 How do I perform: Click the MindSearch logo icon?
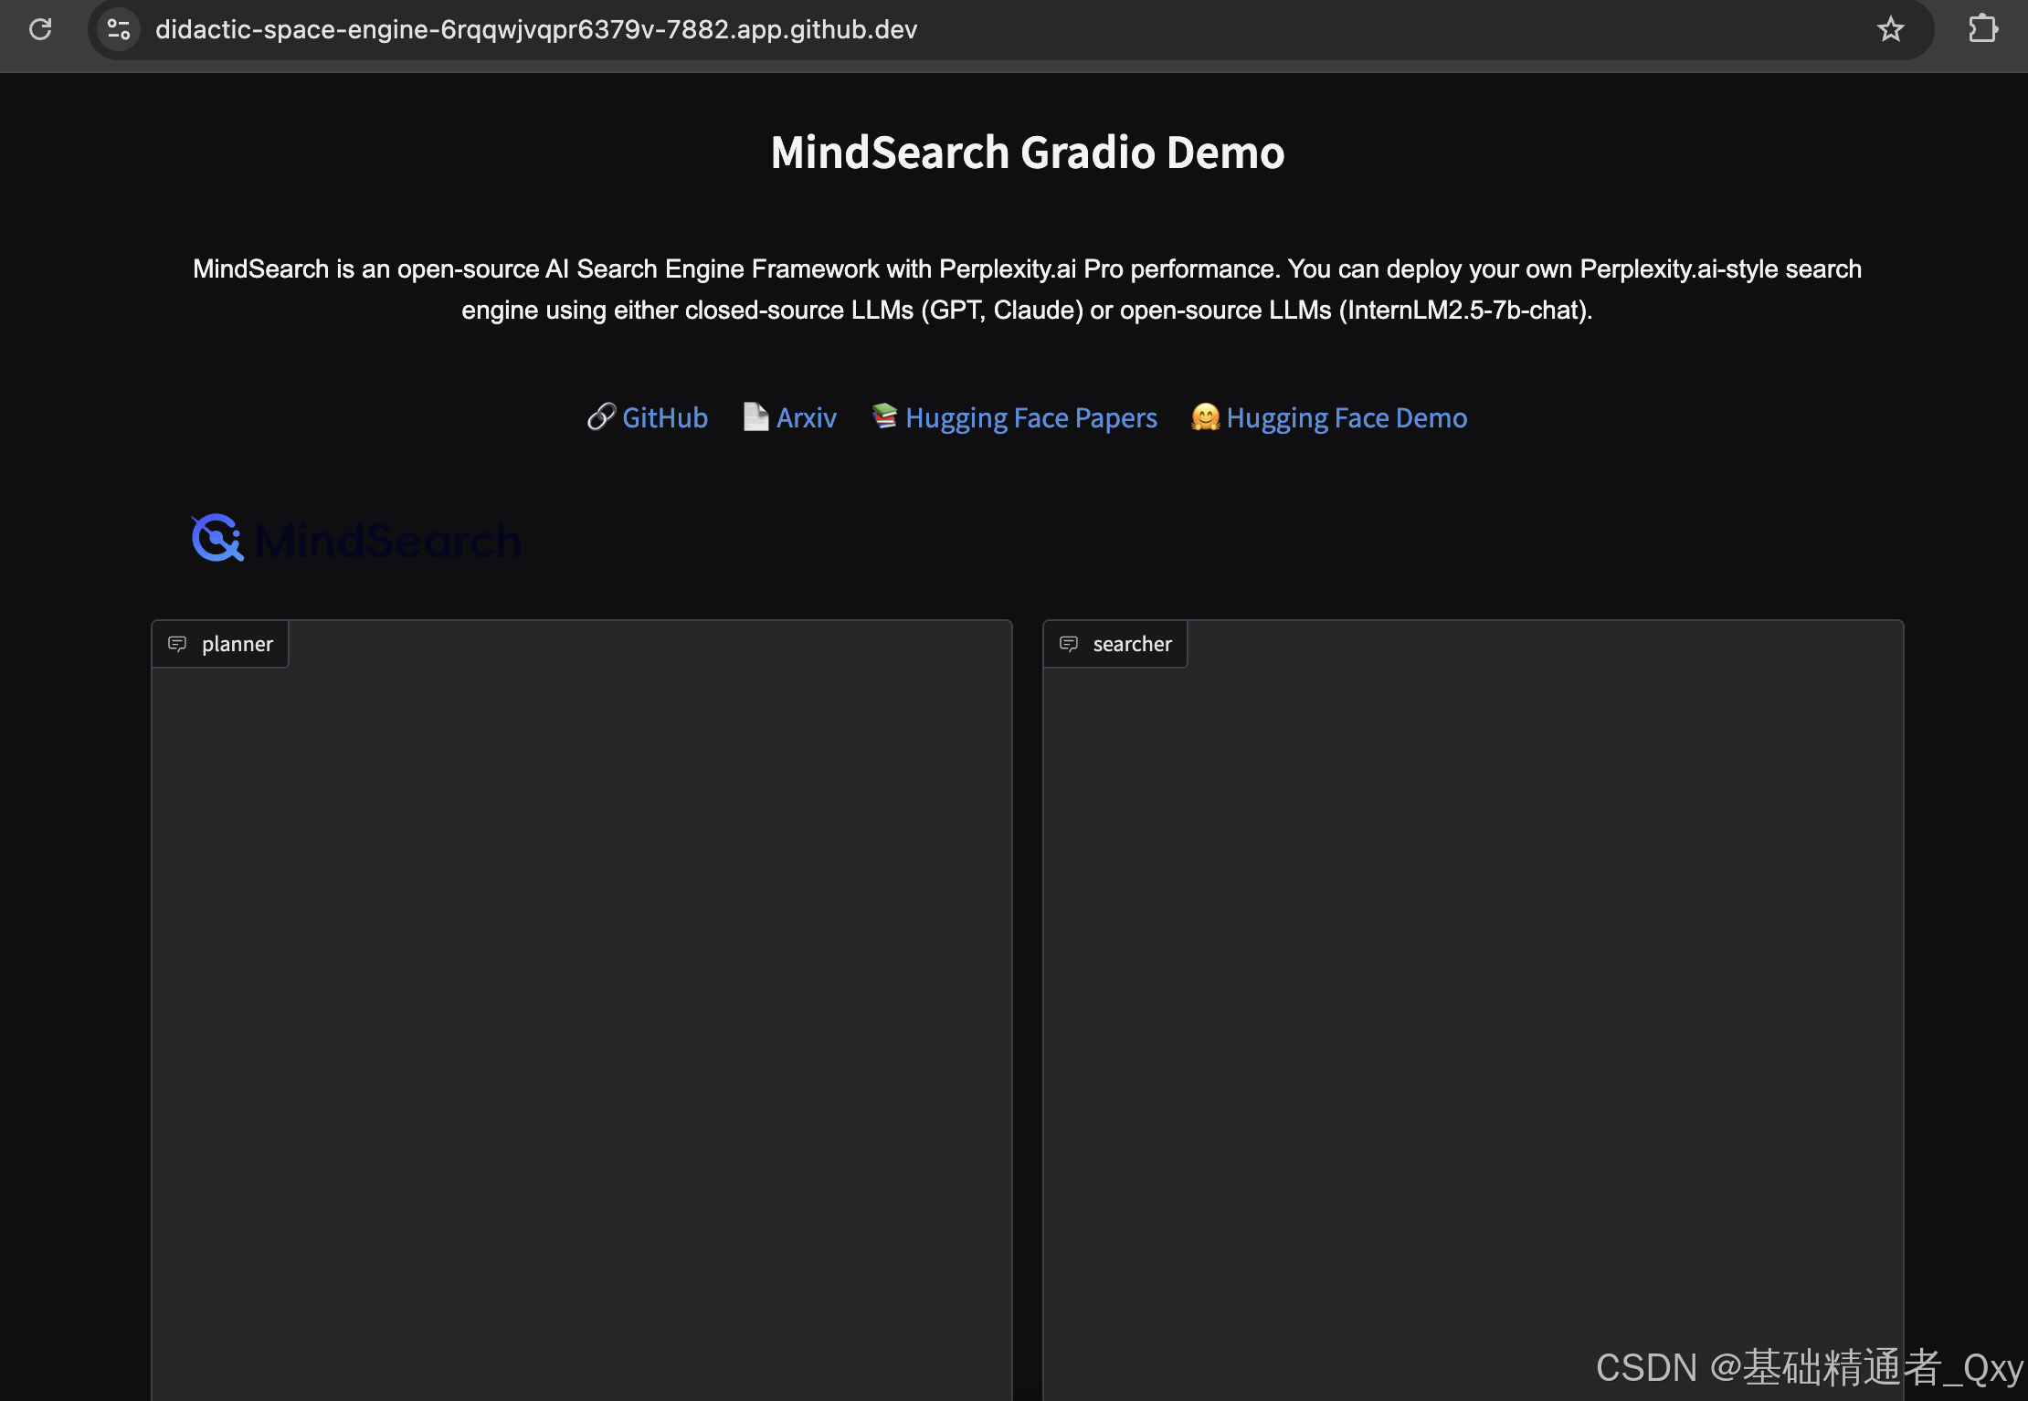[217, 538]
